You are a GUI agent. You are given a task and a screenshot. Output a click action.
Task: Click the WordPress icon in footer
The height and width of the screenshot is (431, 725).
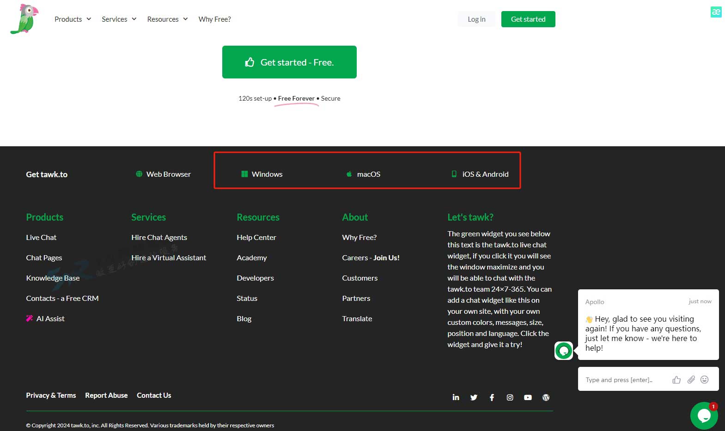tap(546, 397)
